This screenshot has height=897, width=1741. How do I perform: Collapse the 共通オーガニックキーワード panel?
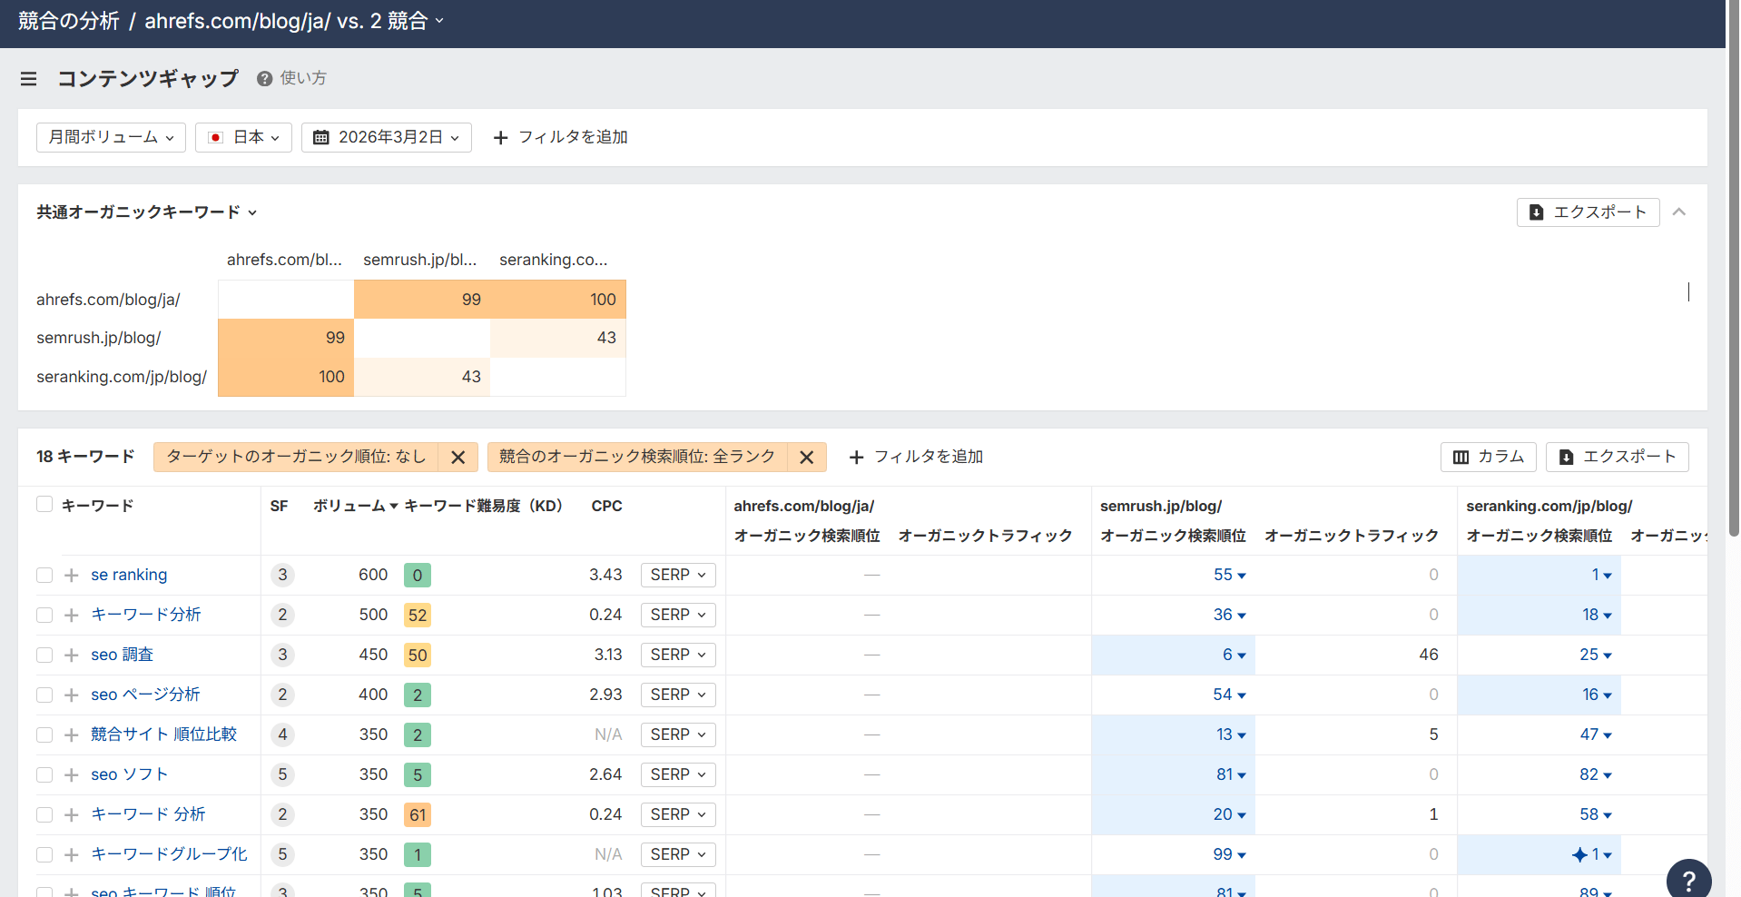(1679, 212)
